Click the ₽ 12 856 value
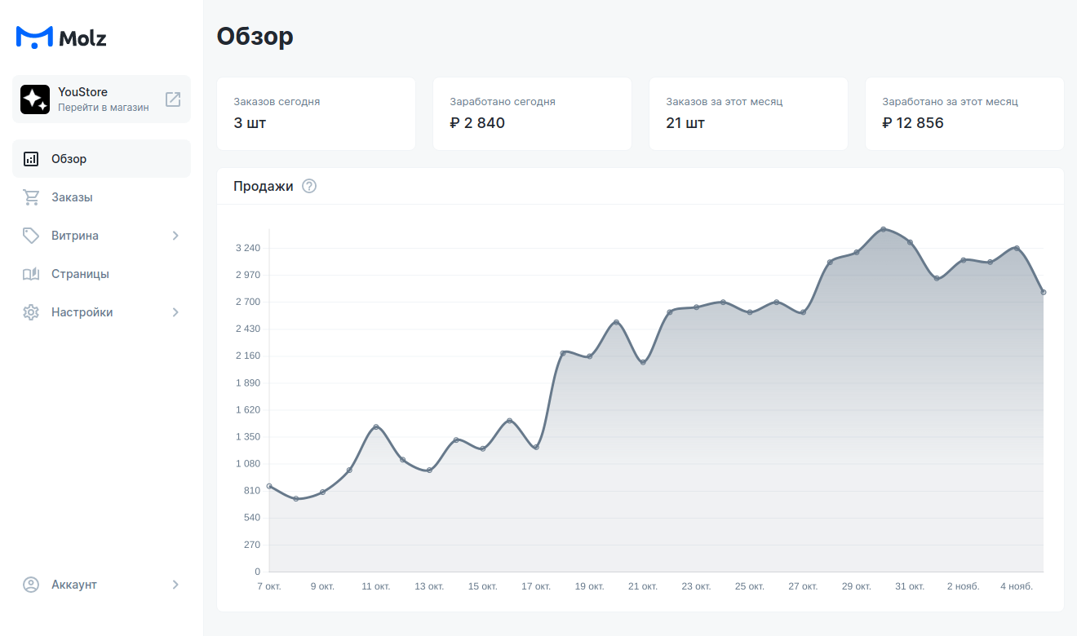The height and width of the screenshot is (636, 1077). (x=913, y=123)
